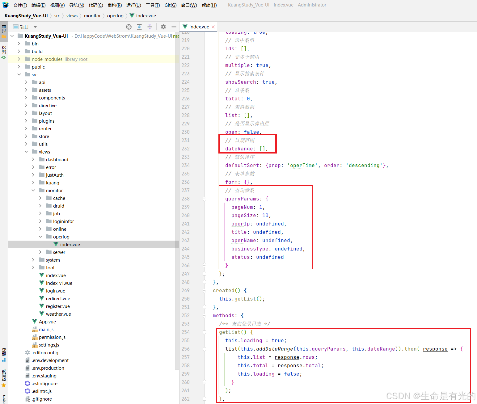Click the views breadcrumb
Image resolution: width=477 pixels, height=404 pixels.
(72, 16)
